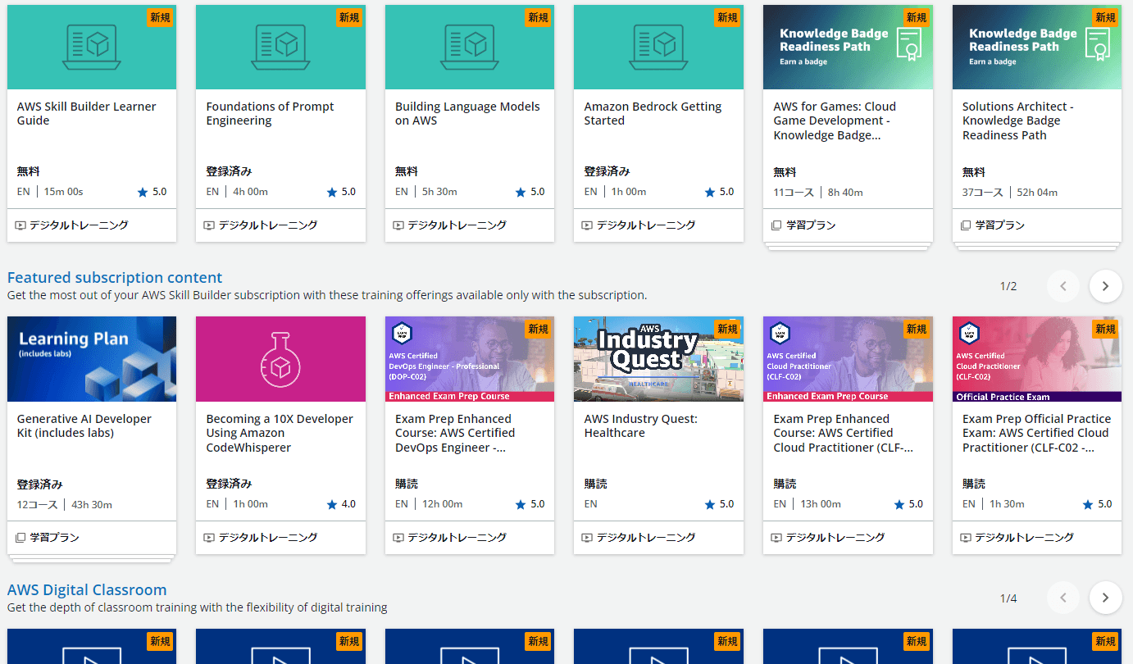Image resolution: width=1133 pixels, height=664 pixels.
Task: Click the play icon beside デジタルトレーニング on Amazon Bedrock Getting Started
Action: point(587,224)
